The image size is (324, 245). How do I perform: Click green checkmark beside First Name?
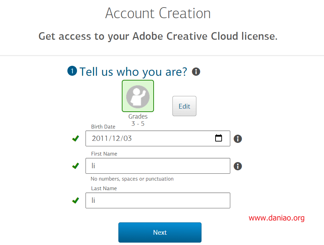point(76,166)
